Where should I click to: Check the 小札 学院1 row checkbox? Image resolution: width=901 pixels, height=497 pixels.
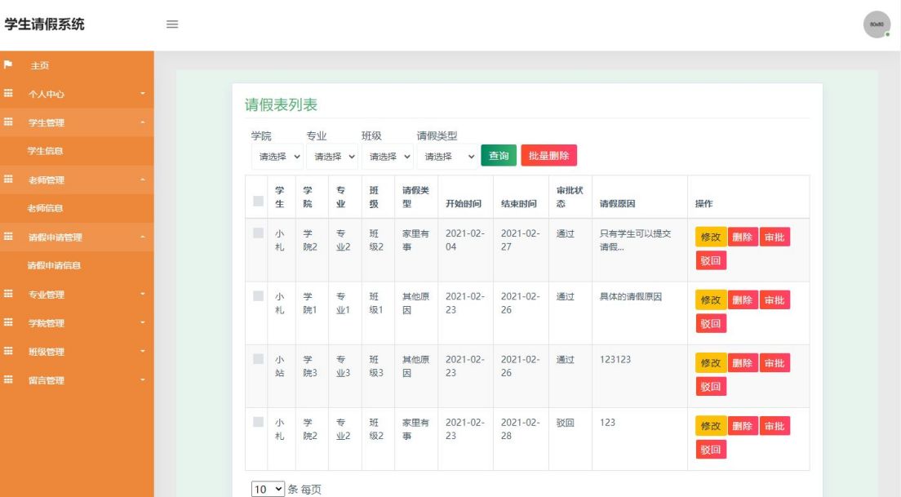point(258,296)
